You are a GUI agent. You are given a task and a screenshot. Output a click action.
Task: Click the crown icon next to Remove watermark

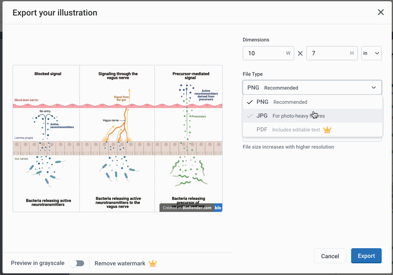pyautogui.click(x=152, y=263)
